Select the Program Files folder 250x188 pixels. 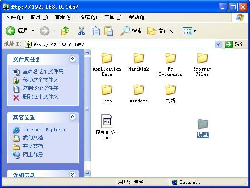point(202,65)
